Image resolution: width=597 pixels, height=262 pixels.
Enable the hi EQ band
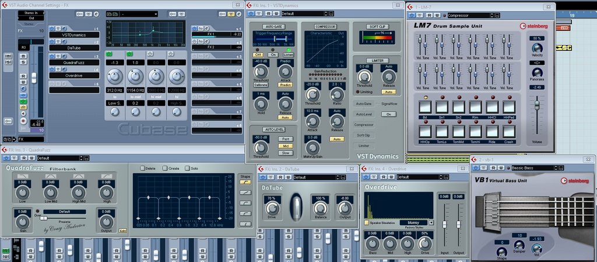171,54
